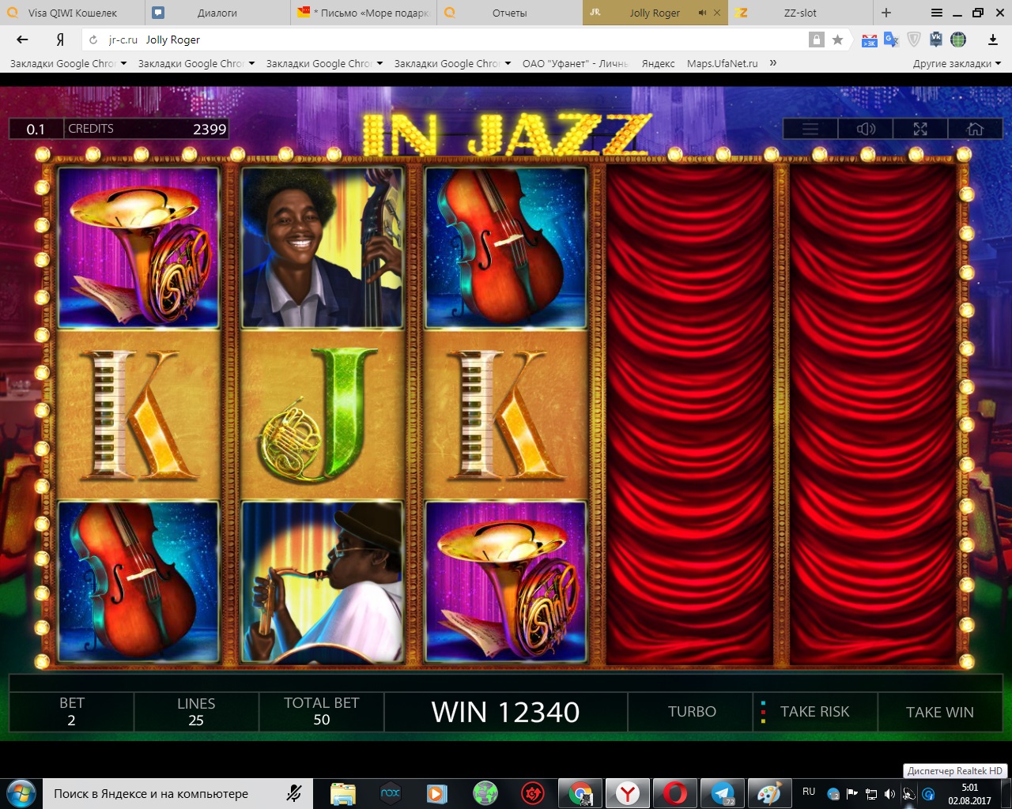The height and width of the screenshot is (809, 1012).
Task: Switch to the Письмо «Море подарк tab
Action: coord(364,13)
